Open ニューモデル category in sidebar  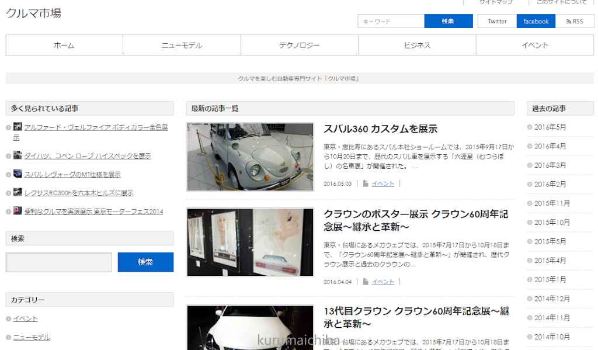32,337
